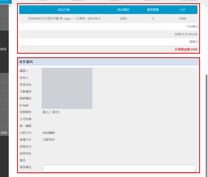Image resolution: width=208 pixels, height=177 pixels.
Task: Click the 超商地址 label
Action: pos(25,153)
